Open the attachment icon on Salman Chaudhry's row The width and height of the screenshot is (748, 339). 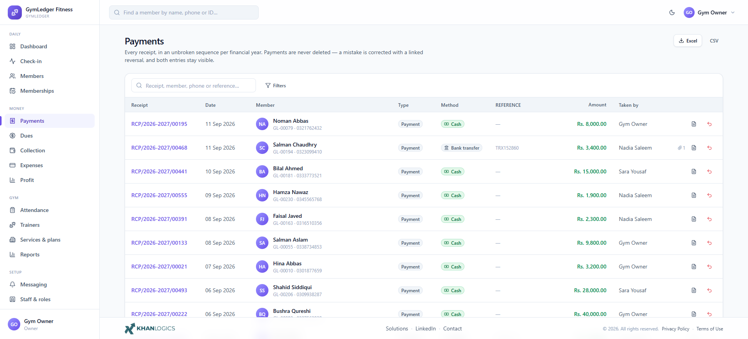[681, 148]
